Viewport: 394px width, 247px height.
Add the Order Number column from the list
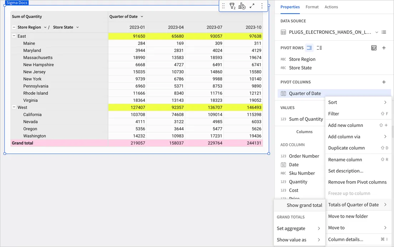[304, 156]
